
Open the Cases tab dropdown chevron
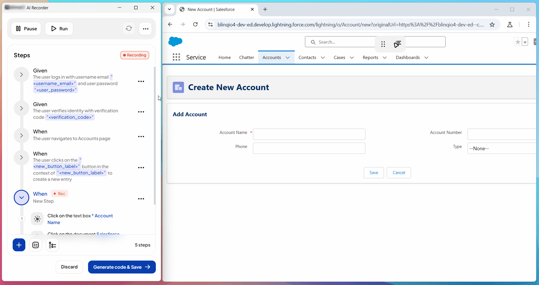[x=352, y=58]
